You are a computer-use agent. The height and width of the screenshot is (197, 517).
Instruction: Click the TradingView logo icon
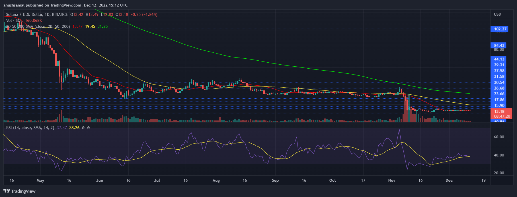(x=7, y=191)
